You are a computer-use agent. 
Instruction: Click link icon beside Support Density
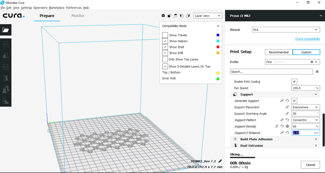click(x=277, y=126)
